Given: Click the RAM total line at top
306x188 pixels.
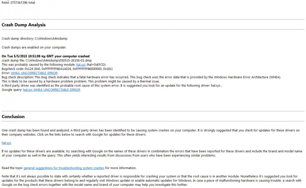Looking at the screenshot, I should 18,3.
